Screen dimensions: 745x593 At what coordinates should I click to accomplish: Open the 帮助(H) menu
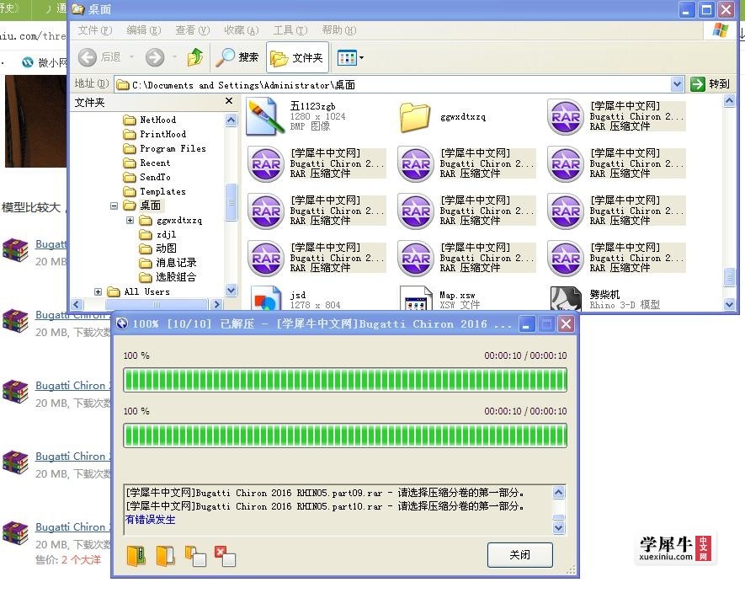[x=338, y=30]
